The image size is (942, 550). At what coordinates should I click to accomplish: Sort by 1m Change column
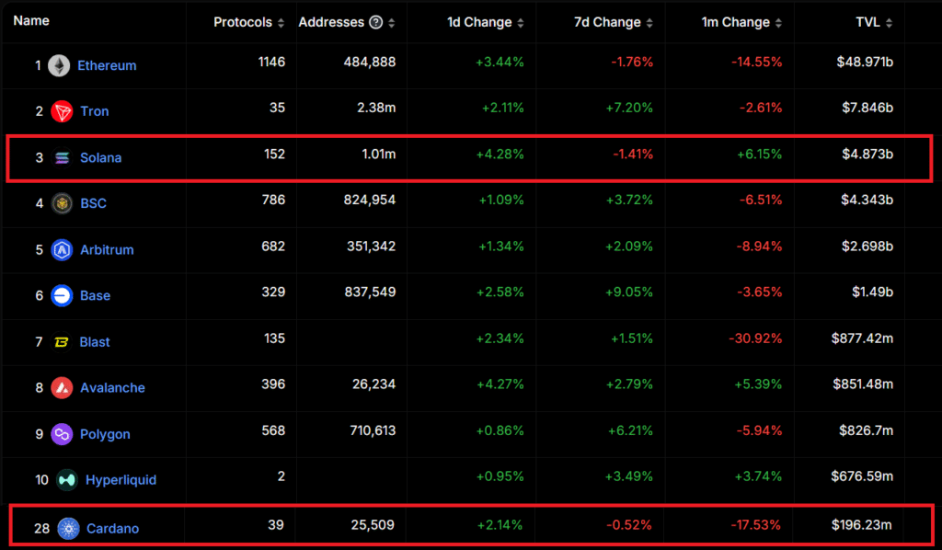click(741, 22)
